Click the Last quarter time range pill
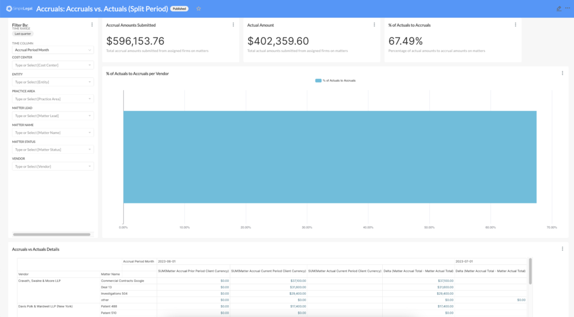This screenshot has height=317, width=574. [23, 34]
